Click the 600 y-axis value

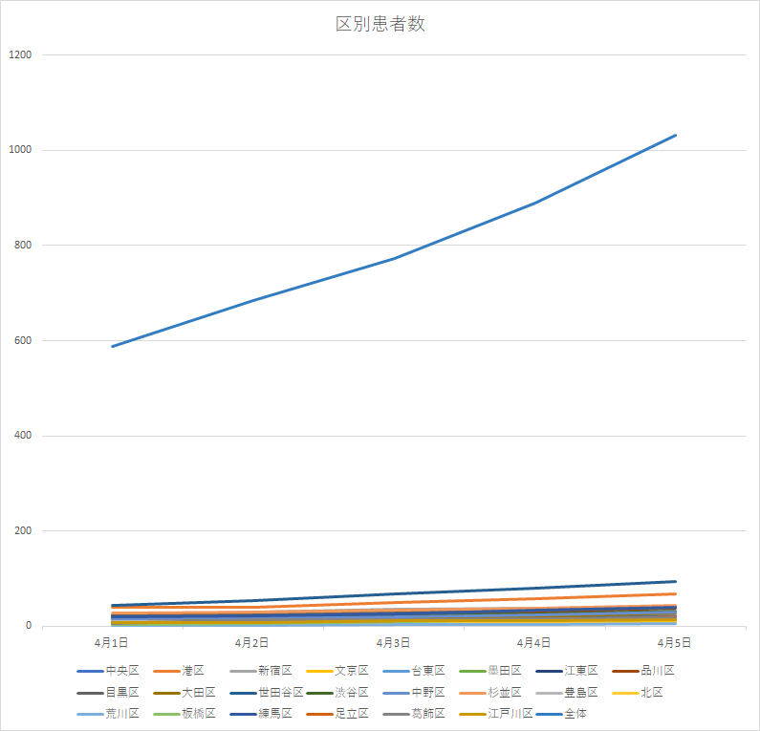point(23,340)
